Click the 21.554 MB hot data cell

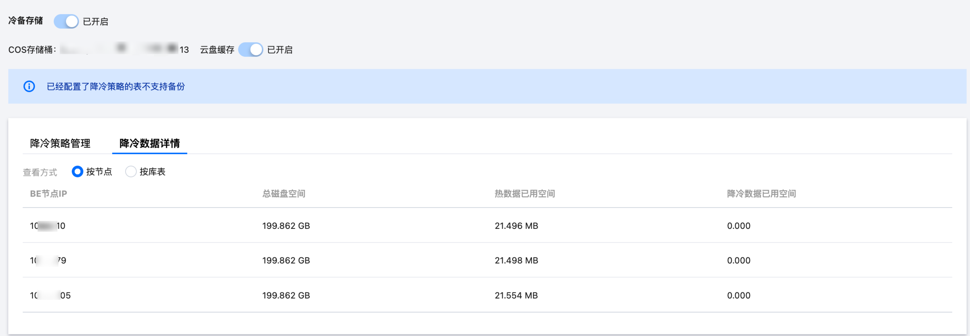(x=516, y=295)
